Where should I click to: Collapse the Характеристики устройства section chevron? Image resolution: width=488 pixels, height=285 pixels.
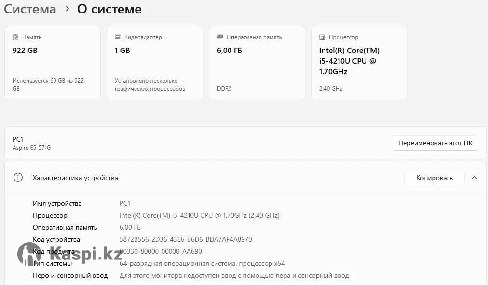pos(474,178)
